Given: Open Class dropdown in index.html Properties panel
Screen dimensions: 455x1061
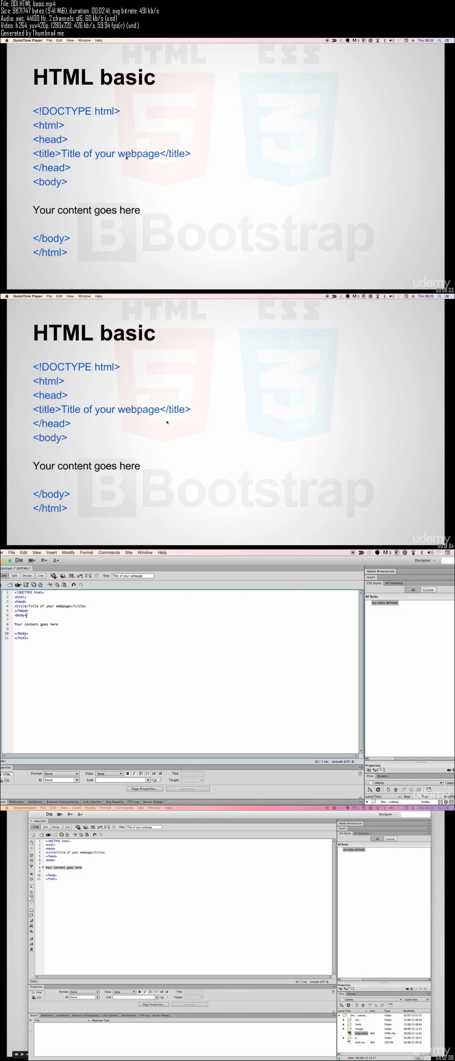Looking at the screenshot, I should click(x=124, y=992).
